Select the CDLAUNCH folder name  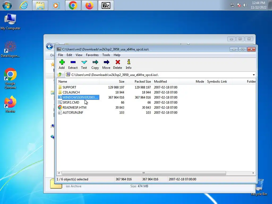pyautogui.click(x=71, y=92)
